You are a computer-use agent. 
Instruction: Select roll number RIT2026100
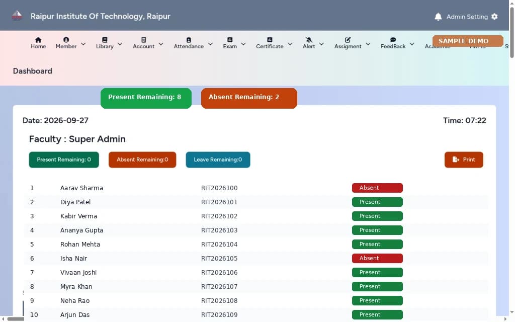[219, 188]
